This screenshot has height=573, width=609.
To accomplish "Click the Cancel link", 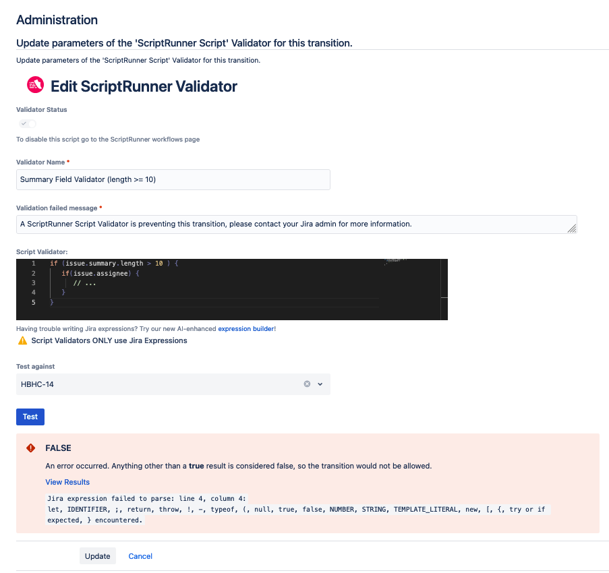I will (x=140, y=556).
